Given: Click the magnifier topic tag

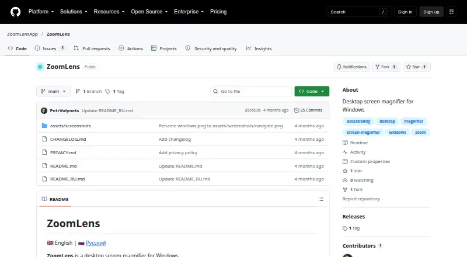Looking at the screenshot, I should click(x=413, y=121).
